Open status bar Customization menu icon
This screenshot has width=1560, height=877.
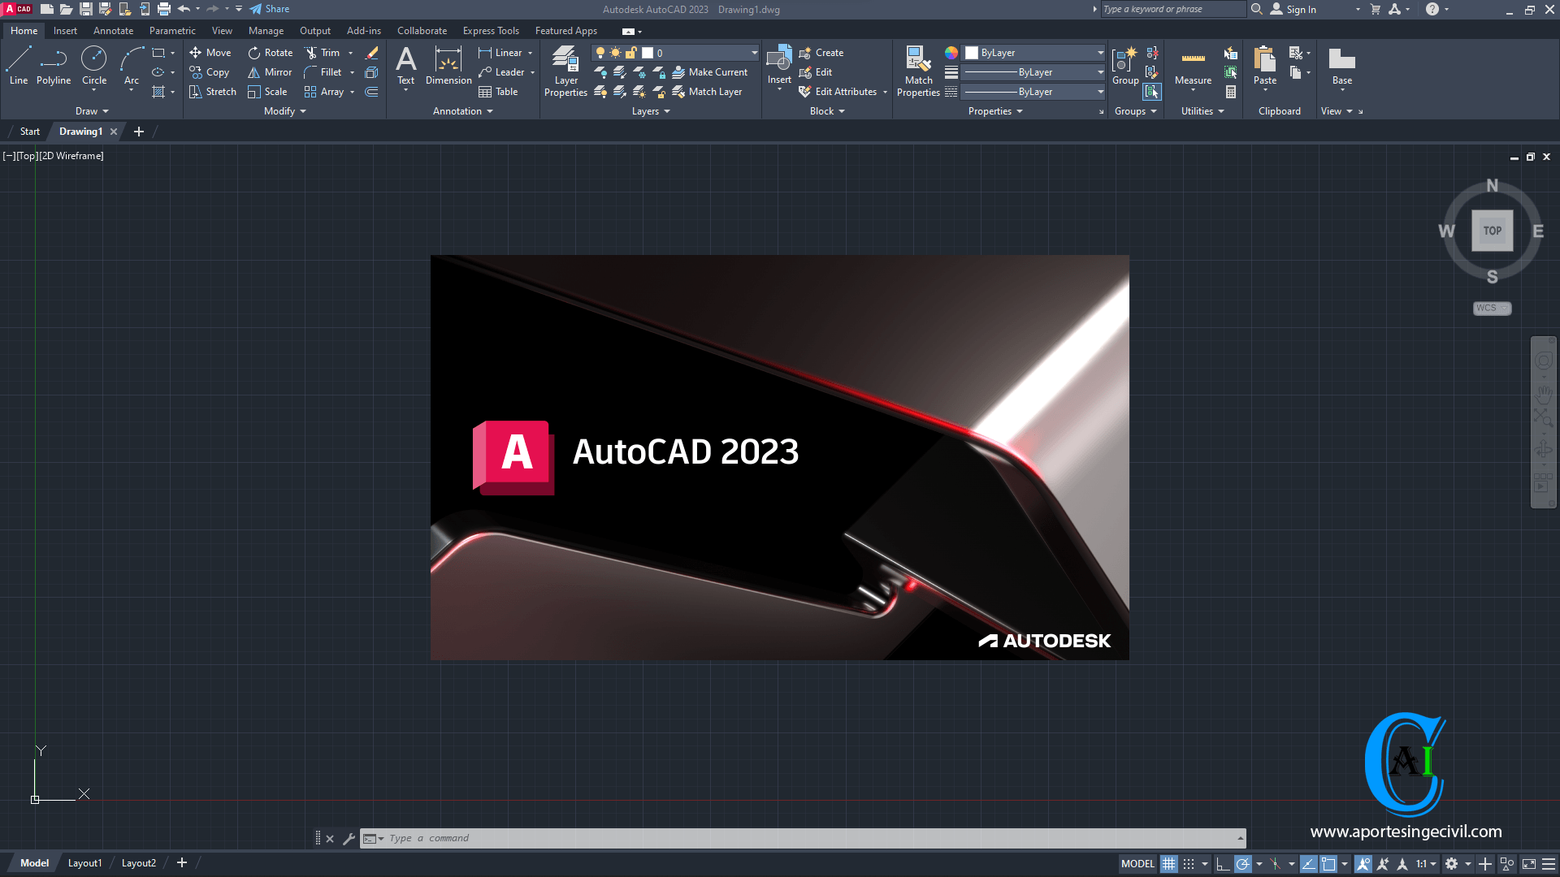(1549, 864)
